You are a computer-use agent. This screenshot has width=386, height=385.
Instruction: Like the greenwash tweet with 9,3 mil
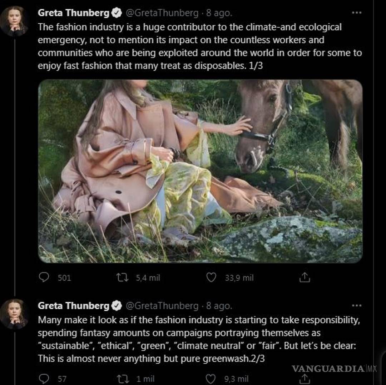tap(211, 379)
